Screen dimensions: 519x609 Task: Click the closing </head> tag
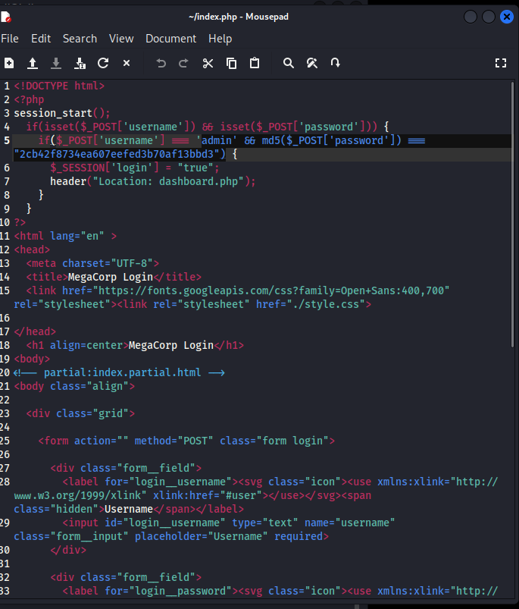click(x=35, y=331)
